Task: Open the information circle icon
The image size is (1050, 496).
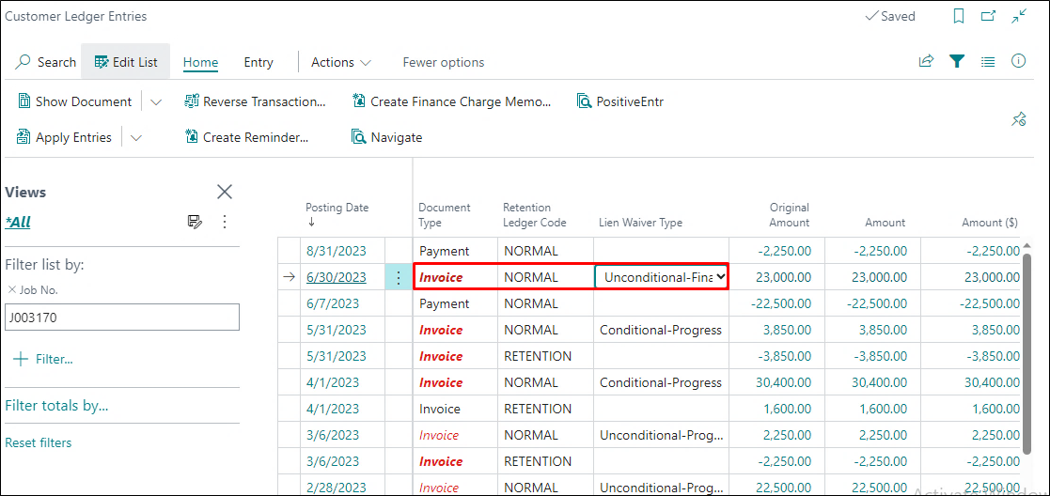Action: [x=1018, y=62]
